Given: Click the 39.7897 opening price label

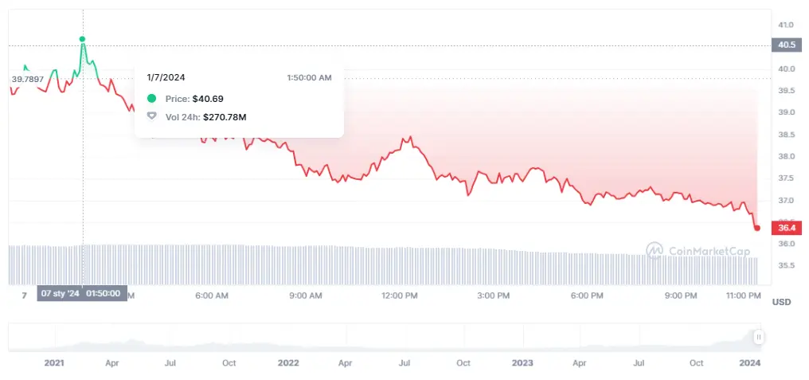Looking at the screenshot, I should pyautogui.click(x=27, y=79).
